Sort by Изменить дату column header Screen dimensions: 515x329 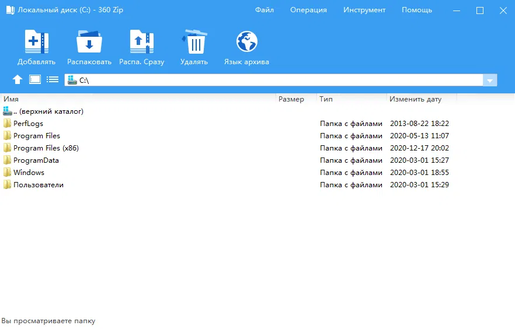(422, 99)
